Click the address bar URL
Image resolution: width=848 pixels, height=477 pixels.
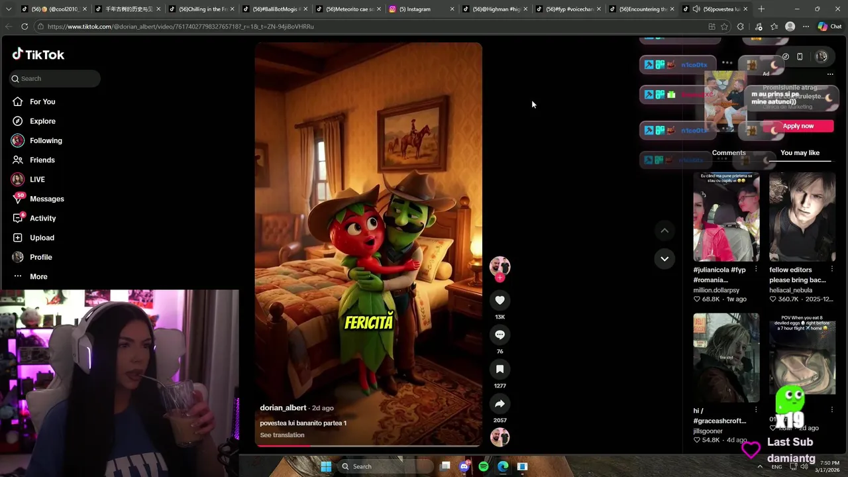[180, 26]
